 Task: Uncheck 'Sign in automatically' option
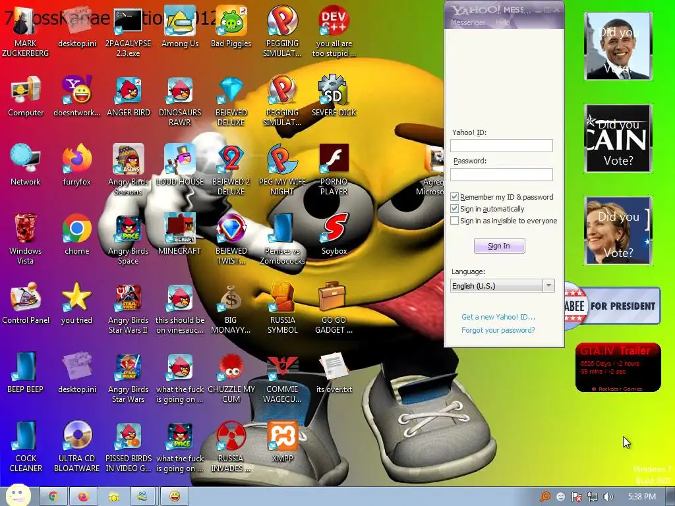tap(454, 209)
